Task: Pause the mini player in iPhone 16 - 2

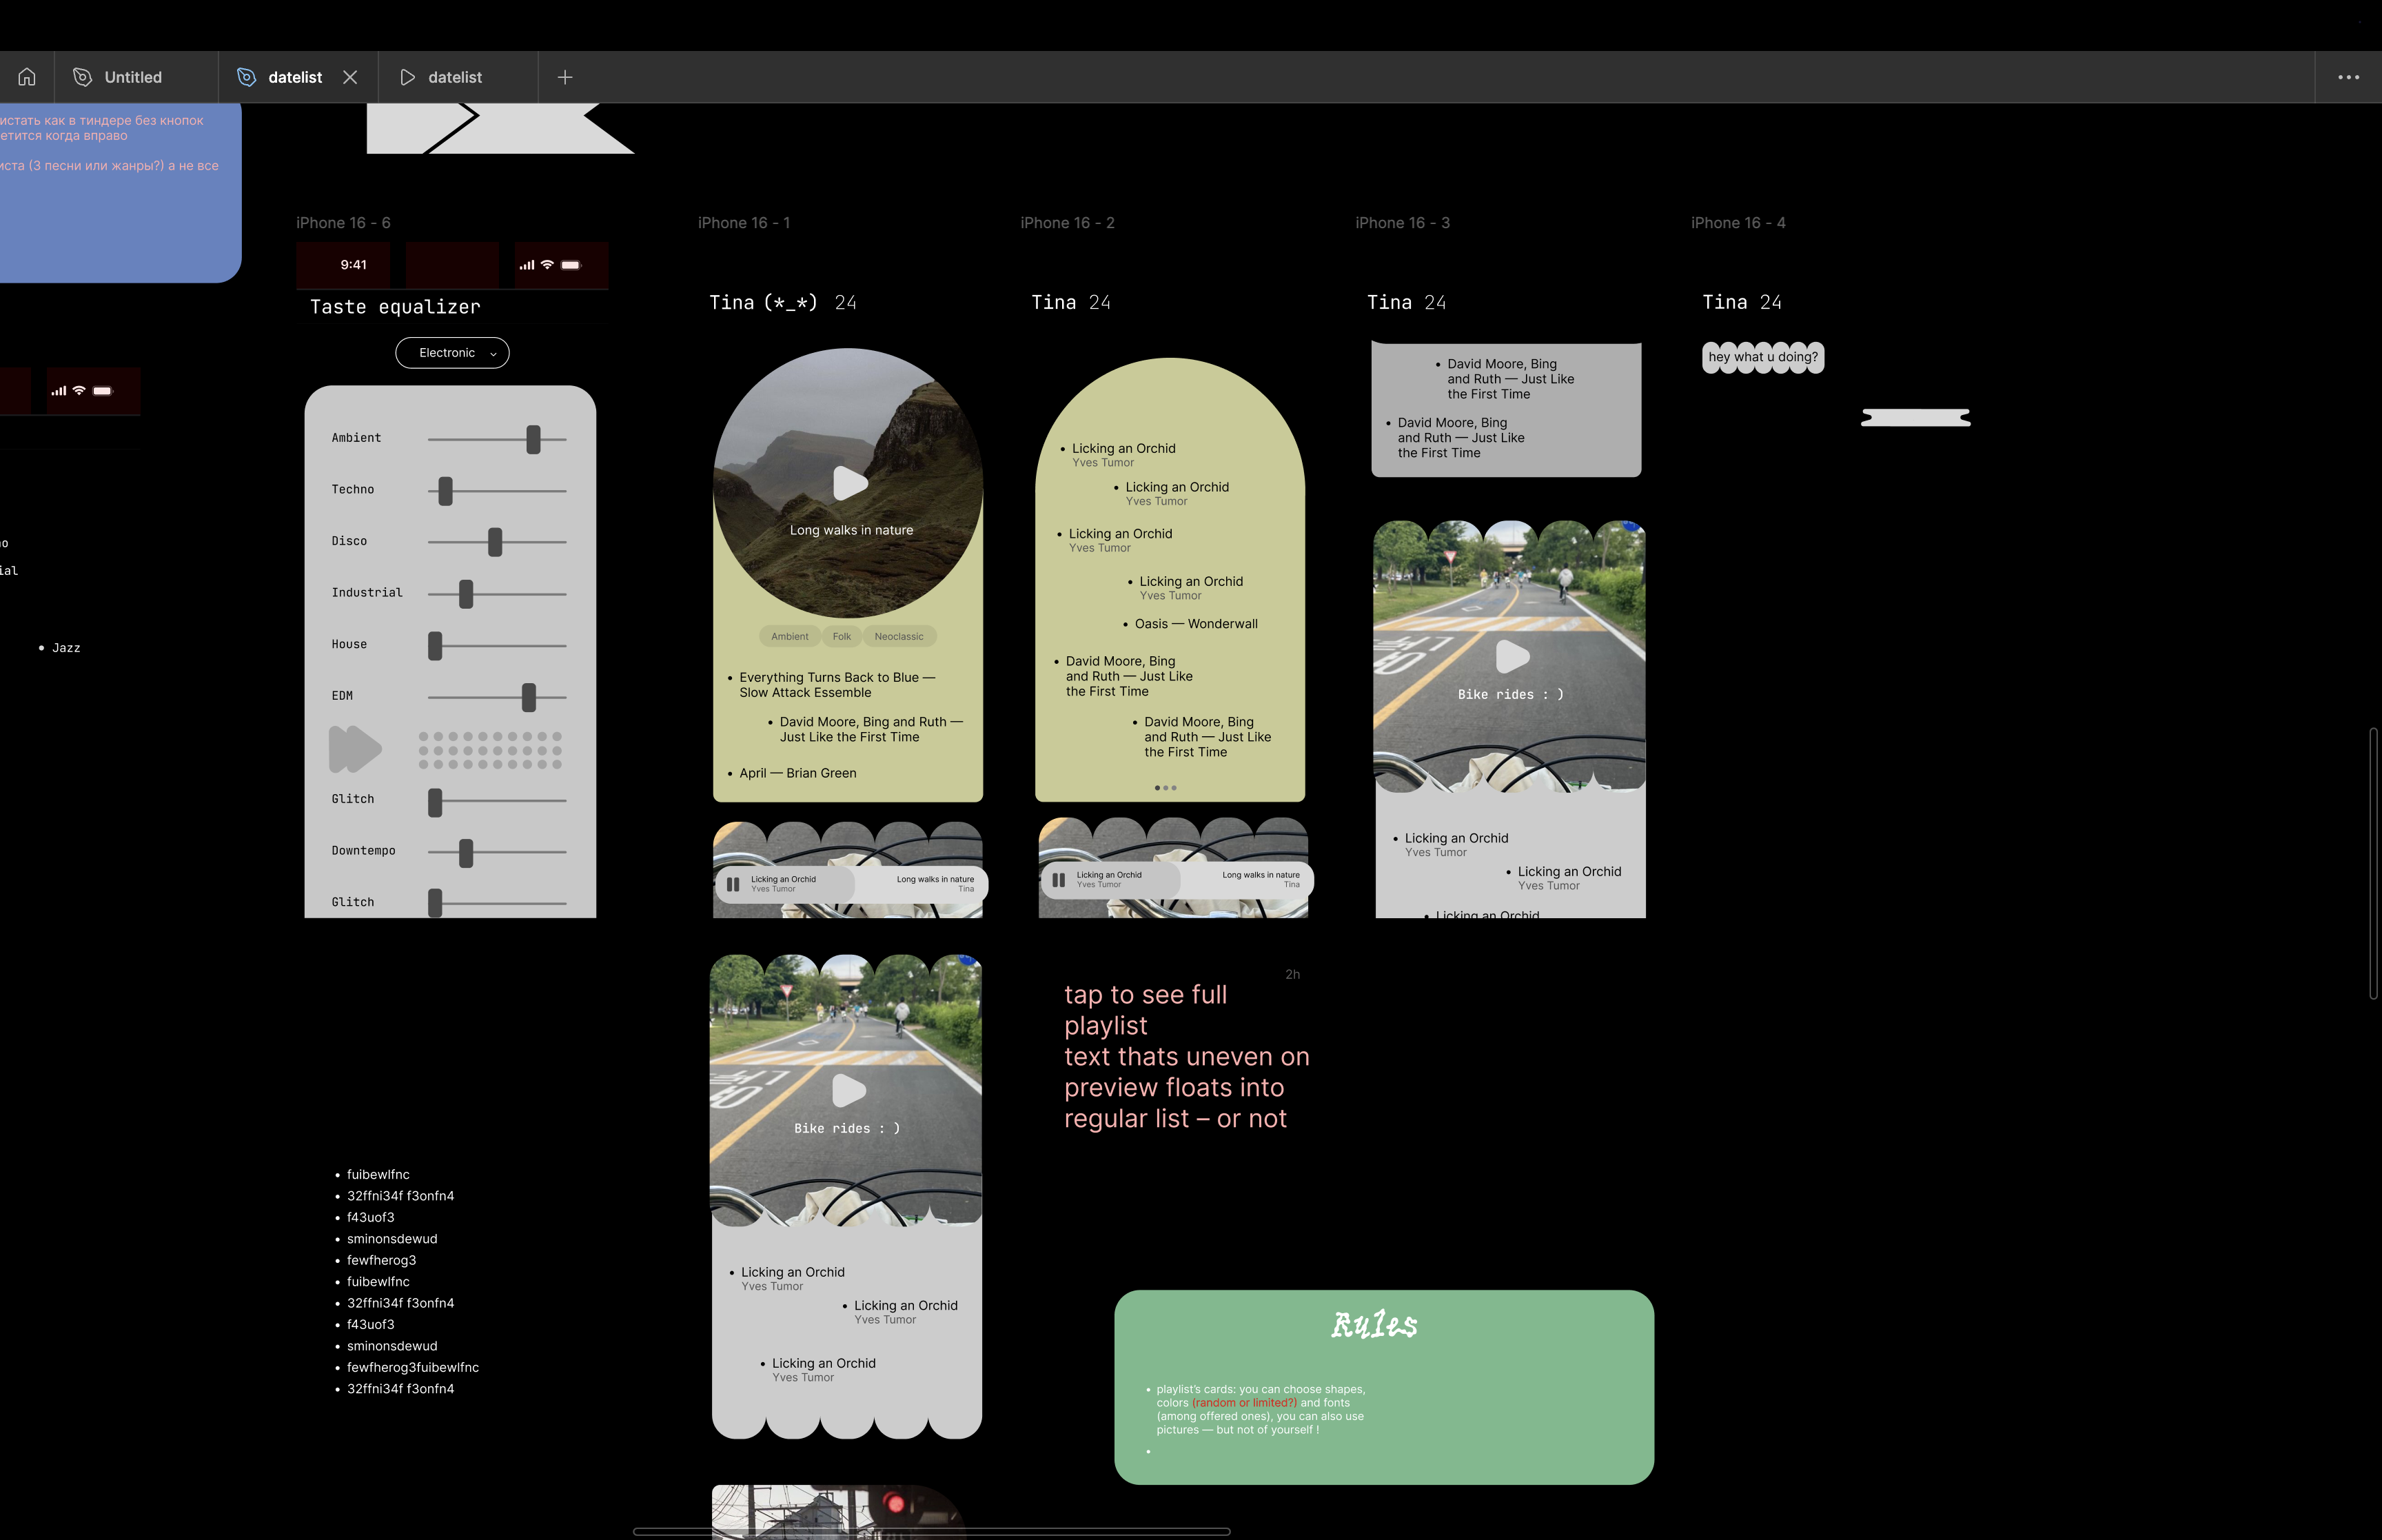Action: click(x=1059, y=880)
